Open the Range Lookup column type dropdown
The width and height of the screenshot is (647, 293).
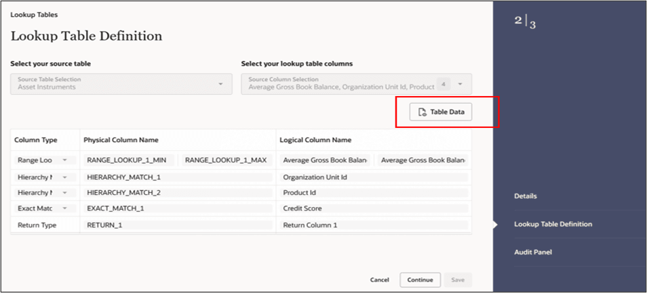coord(45,160)
